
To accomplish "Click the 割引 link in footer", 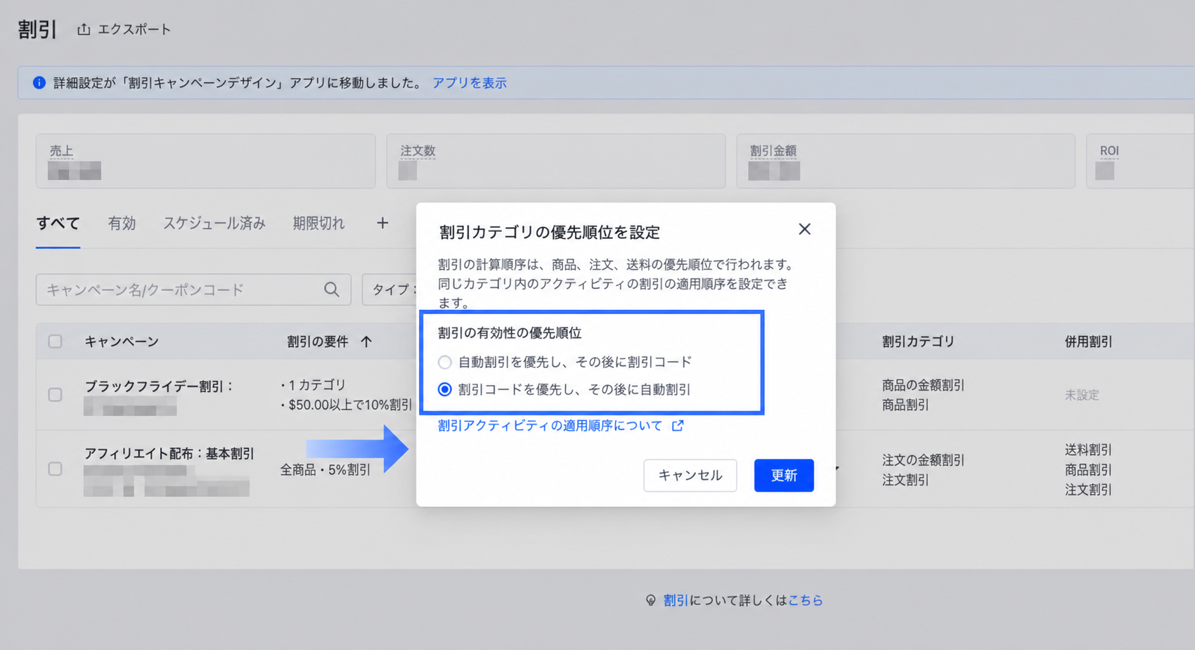I will tap(676, 600).
